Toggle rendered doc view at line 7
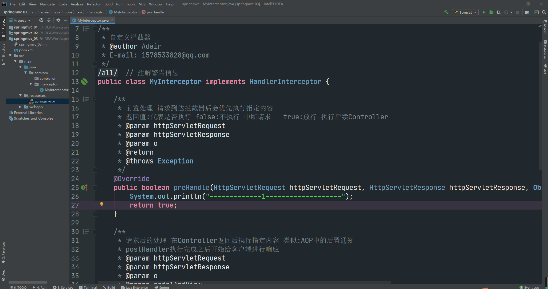The height and width of the screenshot is (289, 548). (x=86, y=28)
